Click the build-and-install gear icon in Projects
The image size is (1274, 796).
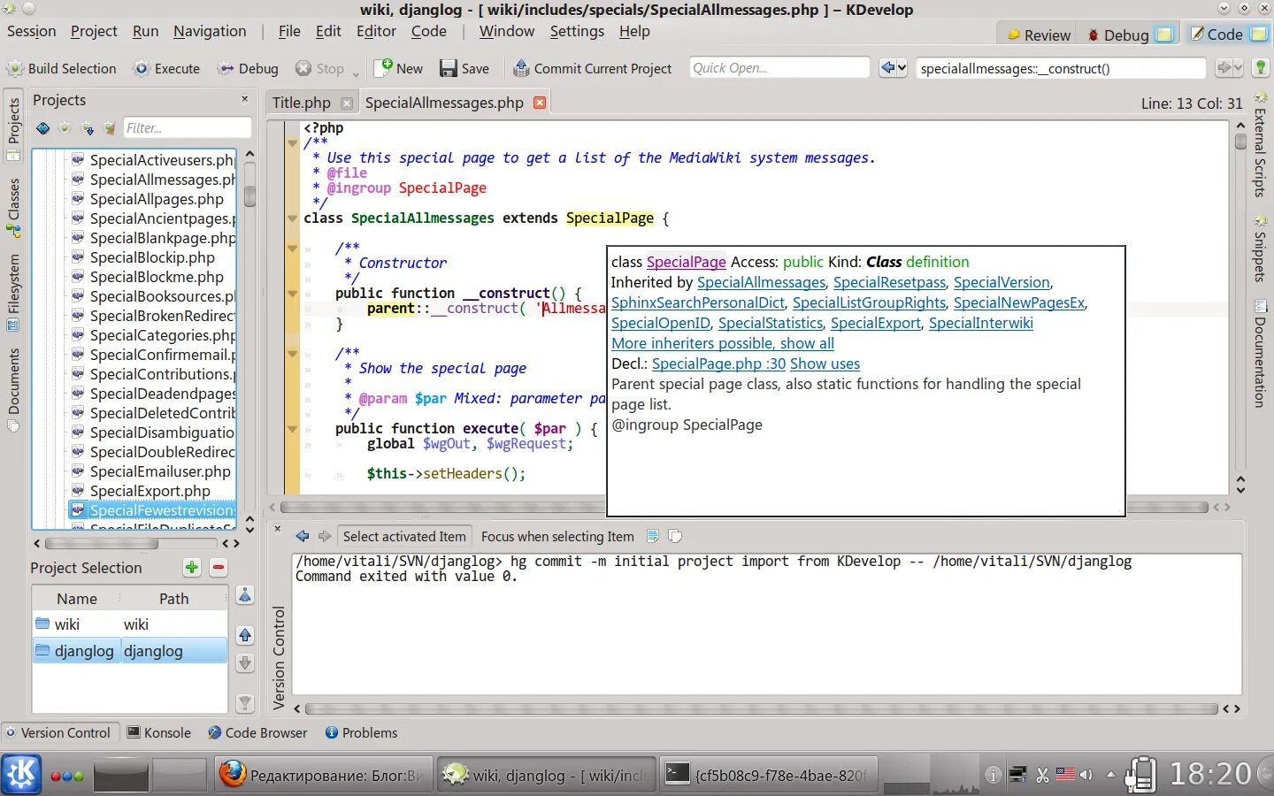pyautogui.click(x=87, y=128)
